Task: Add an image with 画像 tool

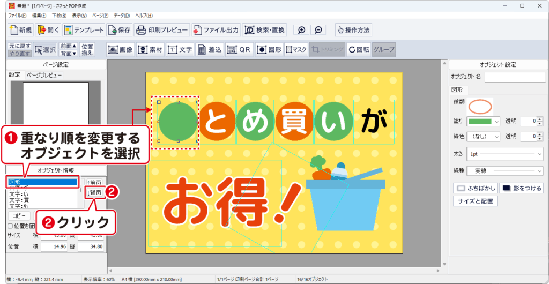Action: tap(121, 49)
